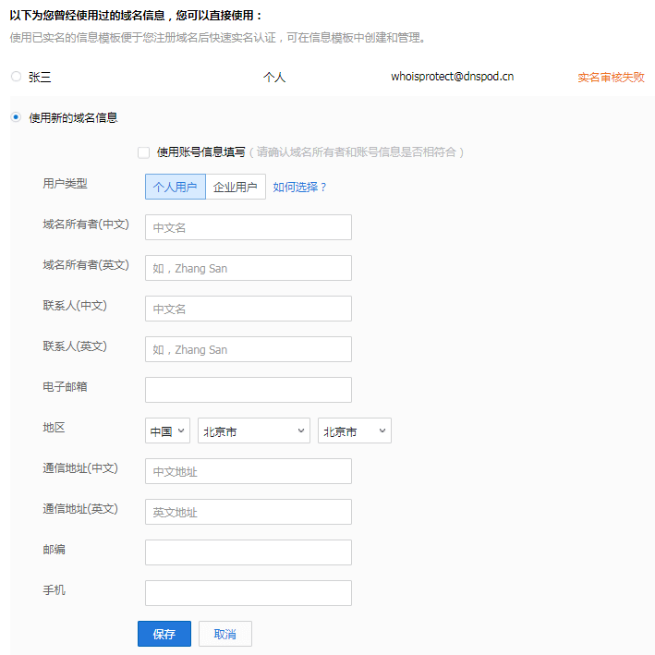The width and height of the screenshot is (655, 655).
Task: Focus the 通信地址(英文) address field
Action: (248, 512)
